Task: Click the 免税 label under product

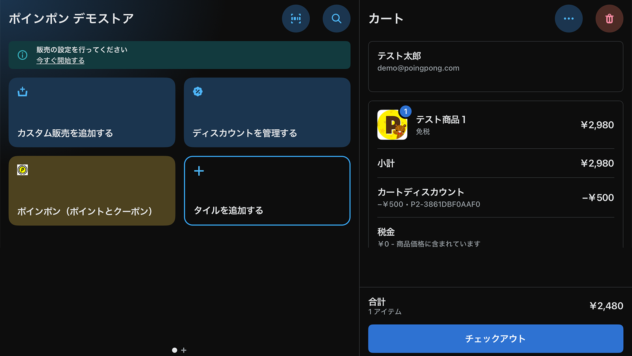Action: click(x=423, y=132)
